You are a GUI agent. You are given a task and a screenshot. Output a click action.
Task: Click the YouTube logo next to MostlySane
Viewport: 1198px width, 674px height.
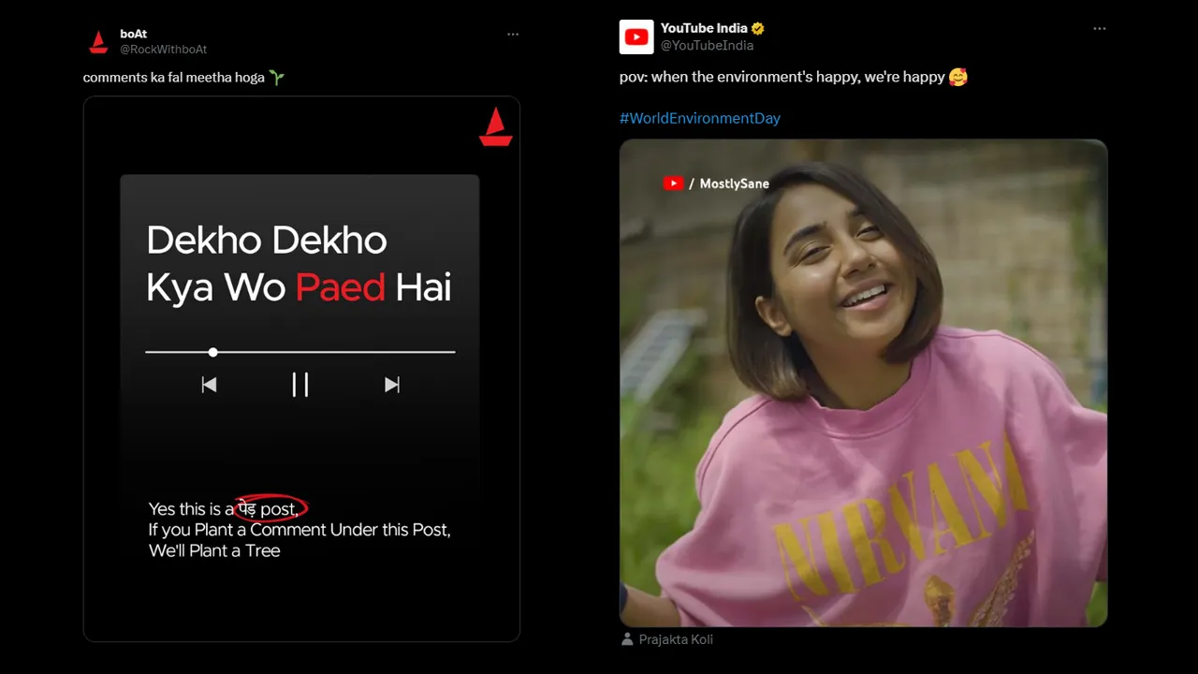click(x=673, y=183)
